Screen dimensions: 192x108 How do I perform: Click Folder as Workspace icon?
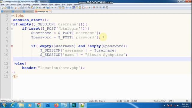pos(86,7)
